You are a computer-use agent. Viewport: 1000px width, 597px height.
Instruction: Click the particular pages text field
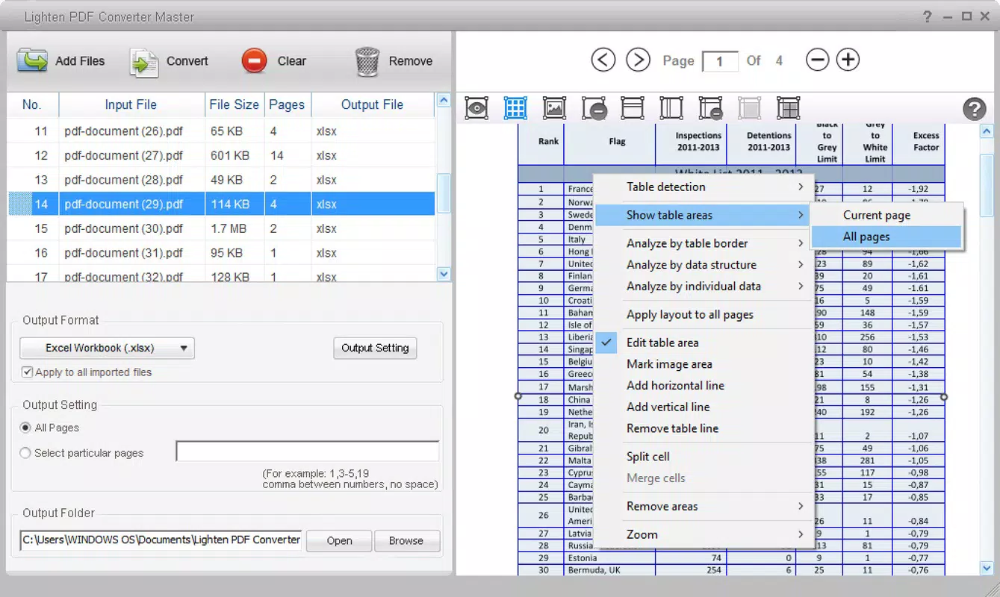(308, 451)
